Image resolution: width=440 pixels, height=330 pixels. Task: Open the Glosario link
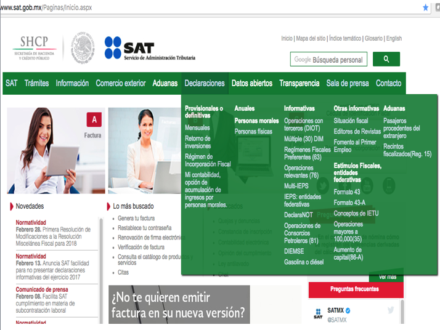tap(373, 38)
